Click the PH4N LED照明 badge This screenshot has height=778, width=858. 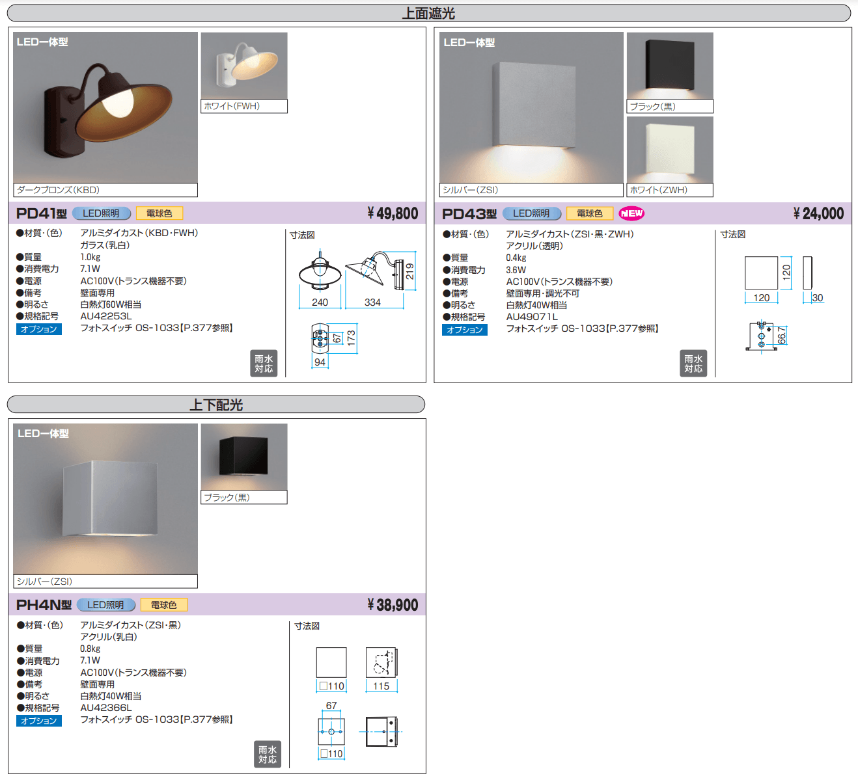point(106,605)
